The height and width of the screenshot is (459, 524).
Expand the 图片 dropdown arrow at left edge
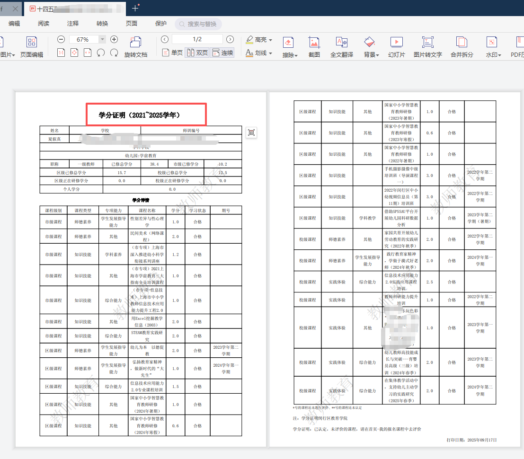(13, 55)
